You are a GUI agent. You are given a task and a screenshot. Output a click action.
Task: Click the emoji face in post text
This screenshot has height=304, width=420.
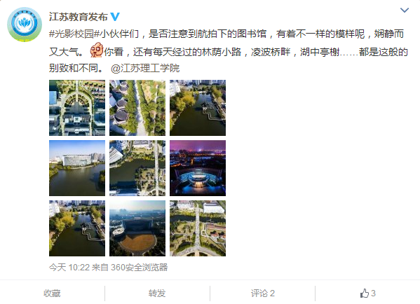[97, 50]
